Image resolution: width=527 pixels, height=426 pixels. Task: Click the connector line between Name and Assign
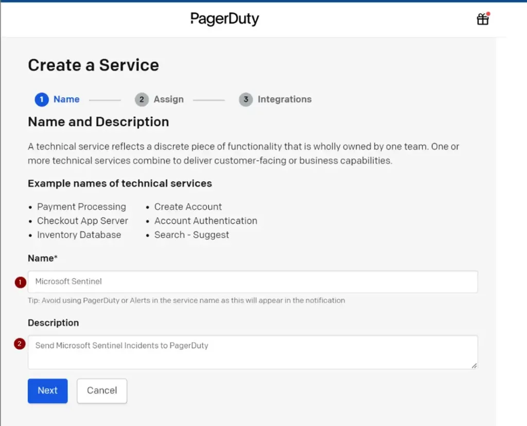tap(104, 99)
